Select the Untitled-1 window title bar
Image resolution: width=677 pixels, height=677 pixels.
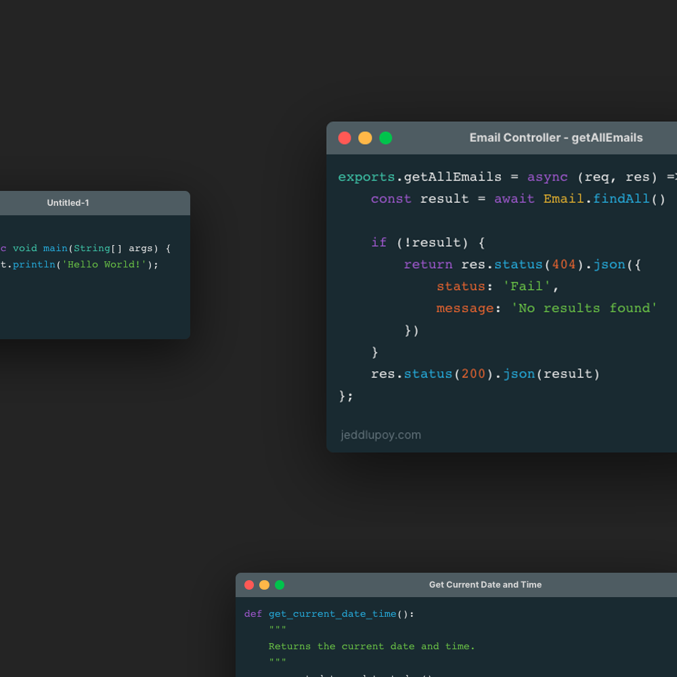(x=68, y=203)
